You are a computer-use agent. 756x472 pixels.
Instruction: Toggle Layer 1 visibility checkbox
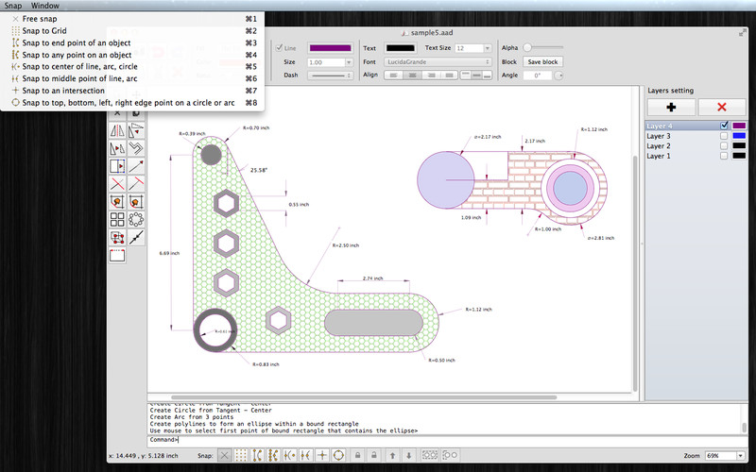(724, 156)
